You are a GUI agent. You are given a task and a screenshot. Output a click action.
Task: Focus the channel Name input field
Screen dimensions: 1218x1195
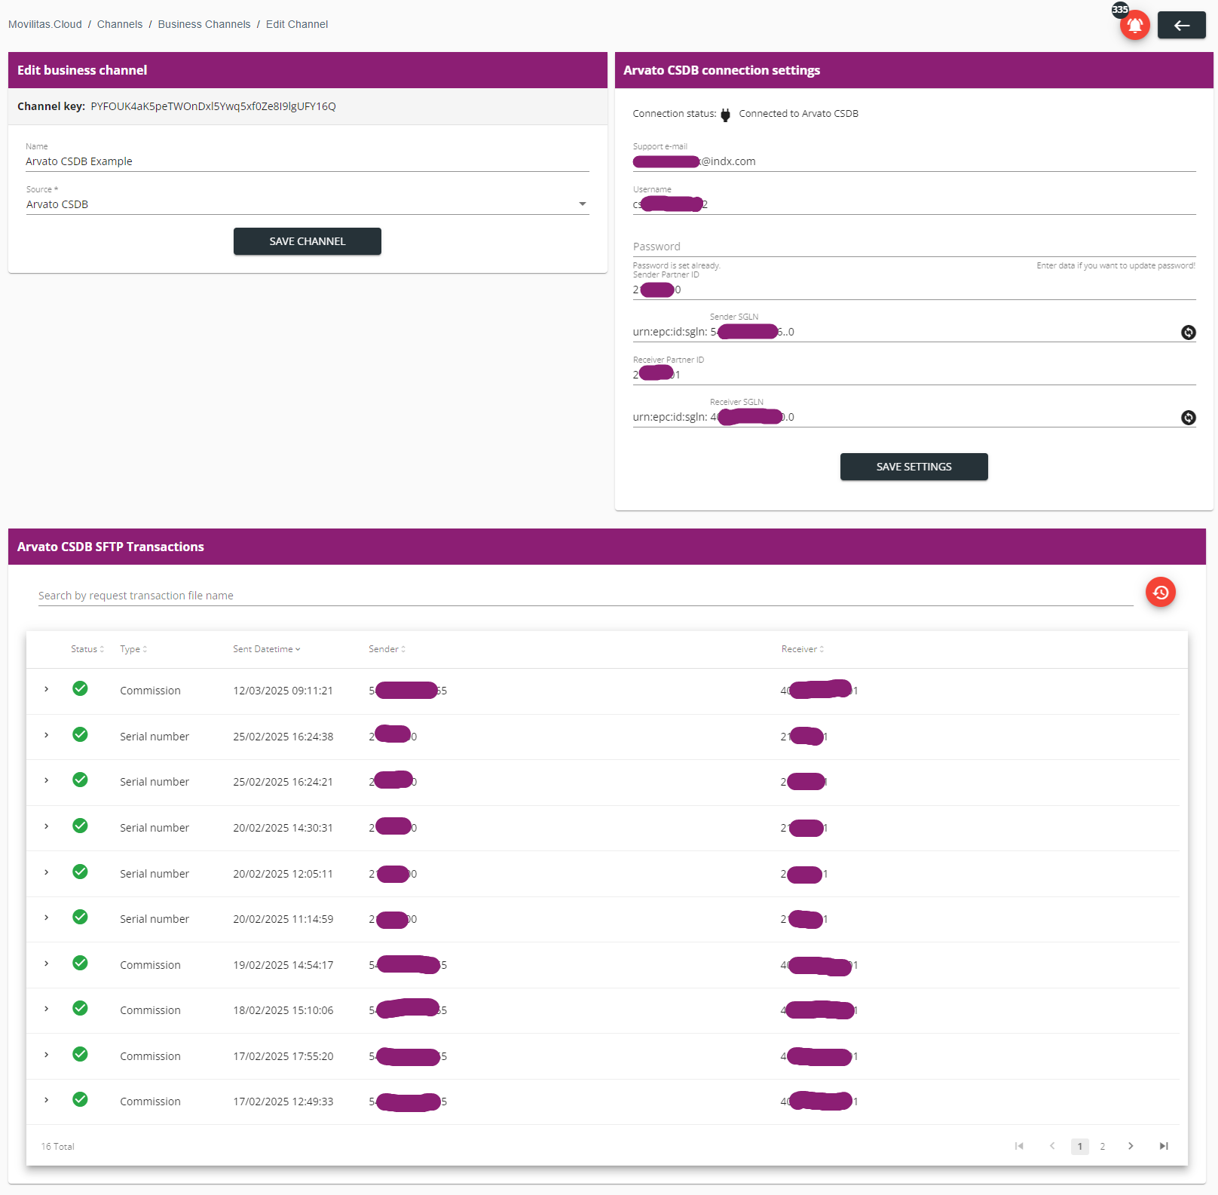pyautogui.click(x=308, y=161)
